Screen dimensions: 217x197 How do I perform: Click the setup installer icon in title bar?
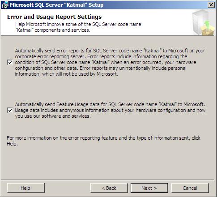click(x=5, y=5)
